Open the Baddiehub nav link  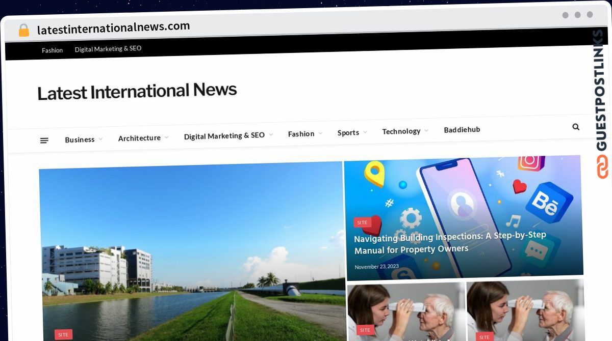click(462, 129)
